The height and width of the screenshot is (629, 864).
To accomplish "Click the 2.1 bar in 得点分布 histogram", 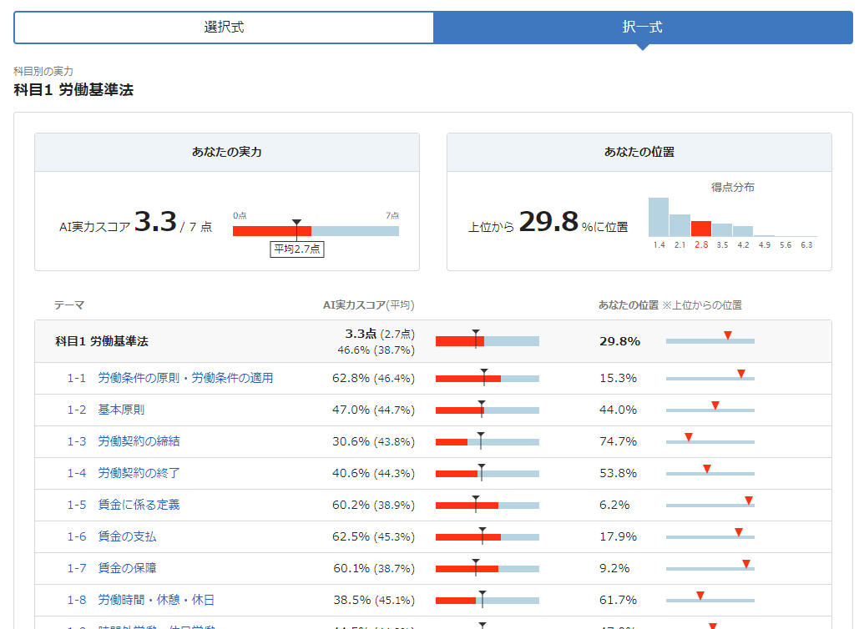I will click(680, 225).
